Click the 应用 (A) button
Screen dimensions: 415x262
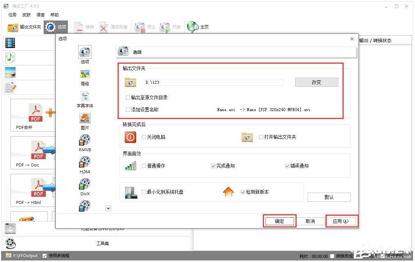click(341, 221)
